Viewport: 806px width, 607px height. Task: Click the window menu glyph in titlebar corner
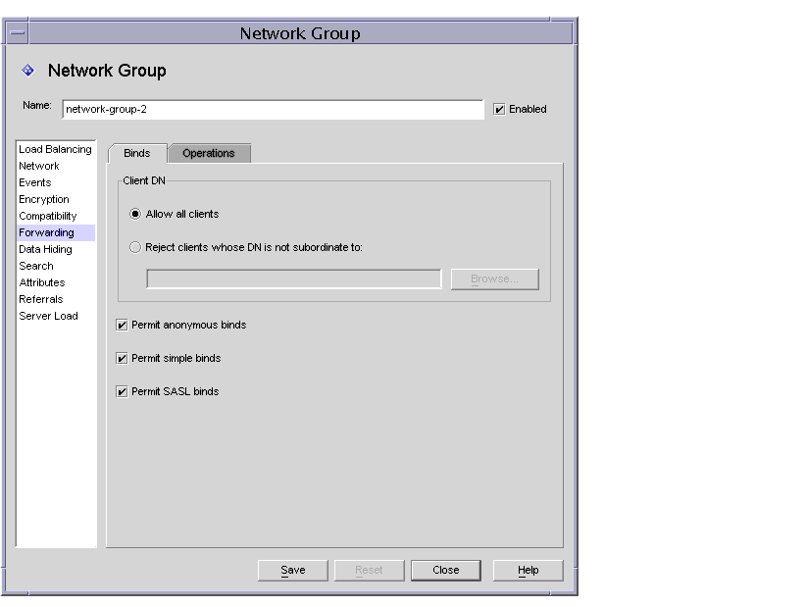click(15, 32)
